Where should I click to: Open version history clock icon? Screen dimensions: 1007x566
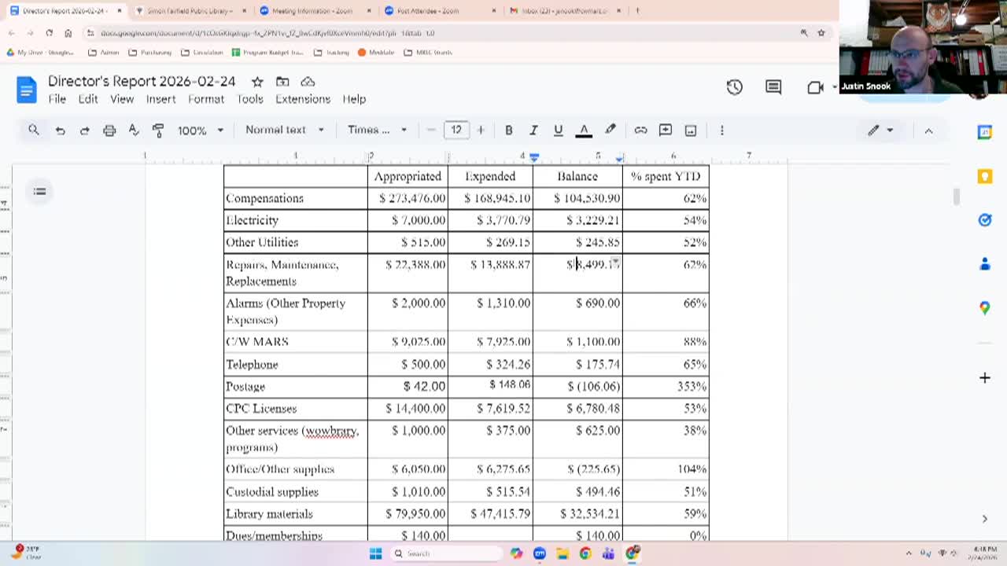(734, 87)
